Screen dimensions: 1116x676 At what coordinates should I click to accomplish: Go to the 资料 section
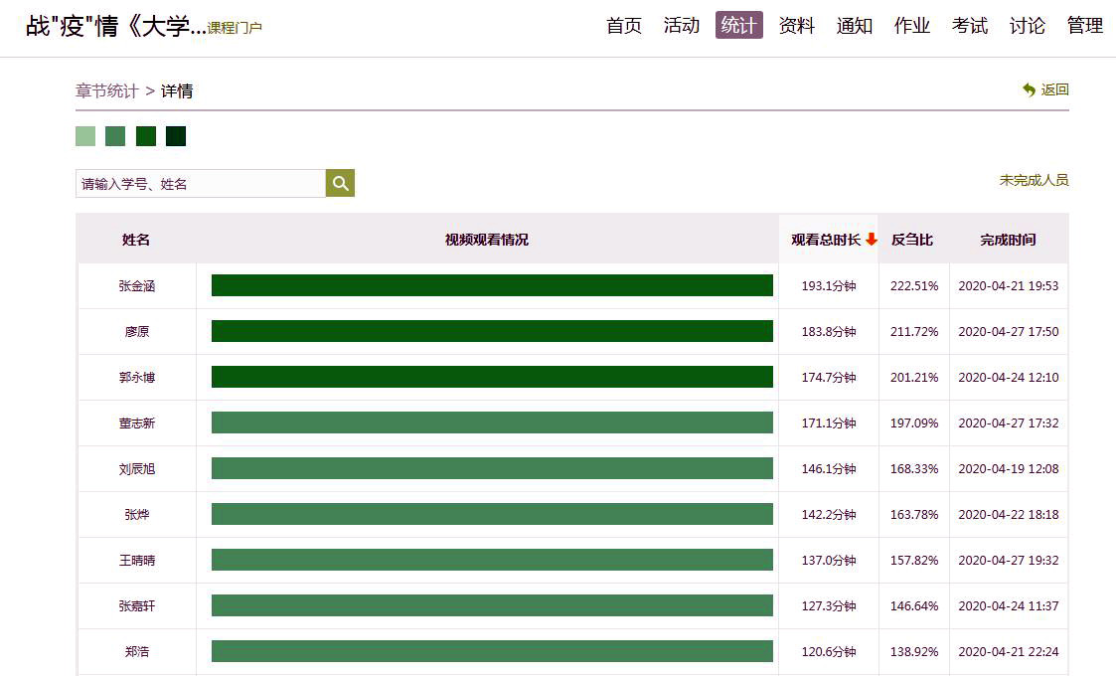point(796,26)
